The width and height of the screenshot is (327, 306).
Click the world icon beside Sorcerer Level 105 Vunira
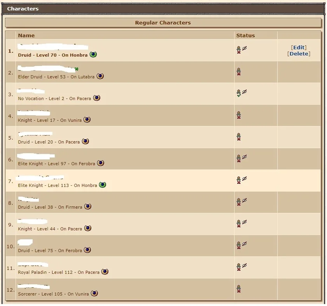pyautogui.click(x=94, y=294)
